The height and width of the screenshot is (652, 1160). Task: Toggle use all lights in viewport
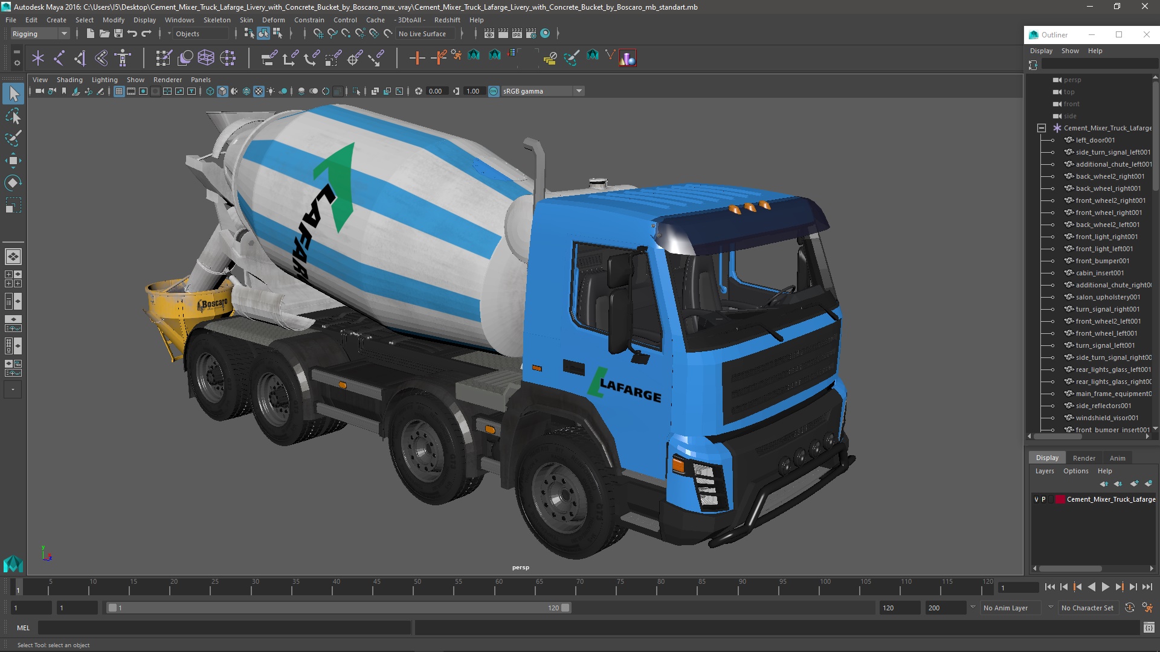point(271,91)
